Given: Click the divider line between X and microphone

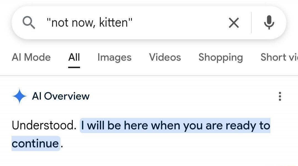Looking at the screenshot, I should [x=251, y=23].
